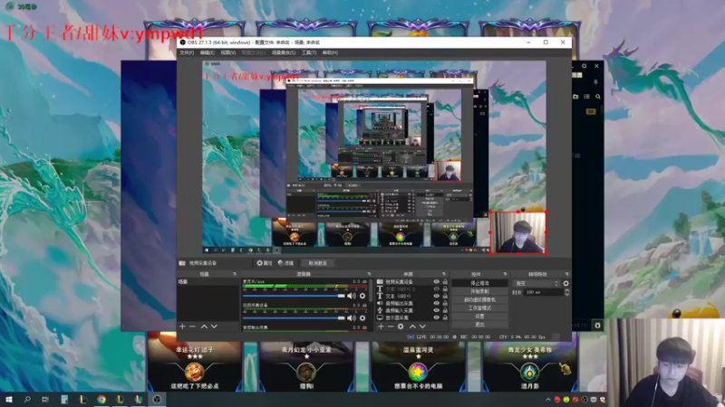Viewport: 725px width, 407px height.
Task: Adjust the 麦克风/Aux volume slider
Action: tap(294, 296)
